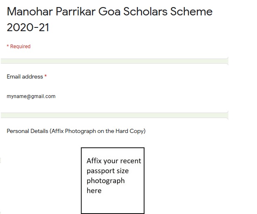Select the Manohar Parrikar Goa Scholars Scheme title
The image size is (257, 214).
pyautogui.click(x=110, y=20)
